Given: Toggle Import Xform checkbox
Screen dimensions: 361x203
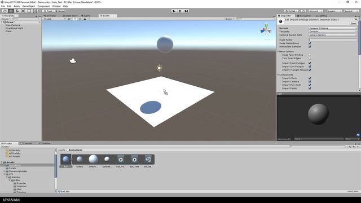Looking at the screenshot, I should pyautogui.click(x=310, y=78).
